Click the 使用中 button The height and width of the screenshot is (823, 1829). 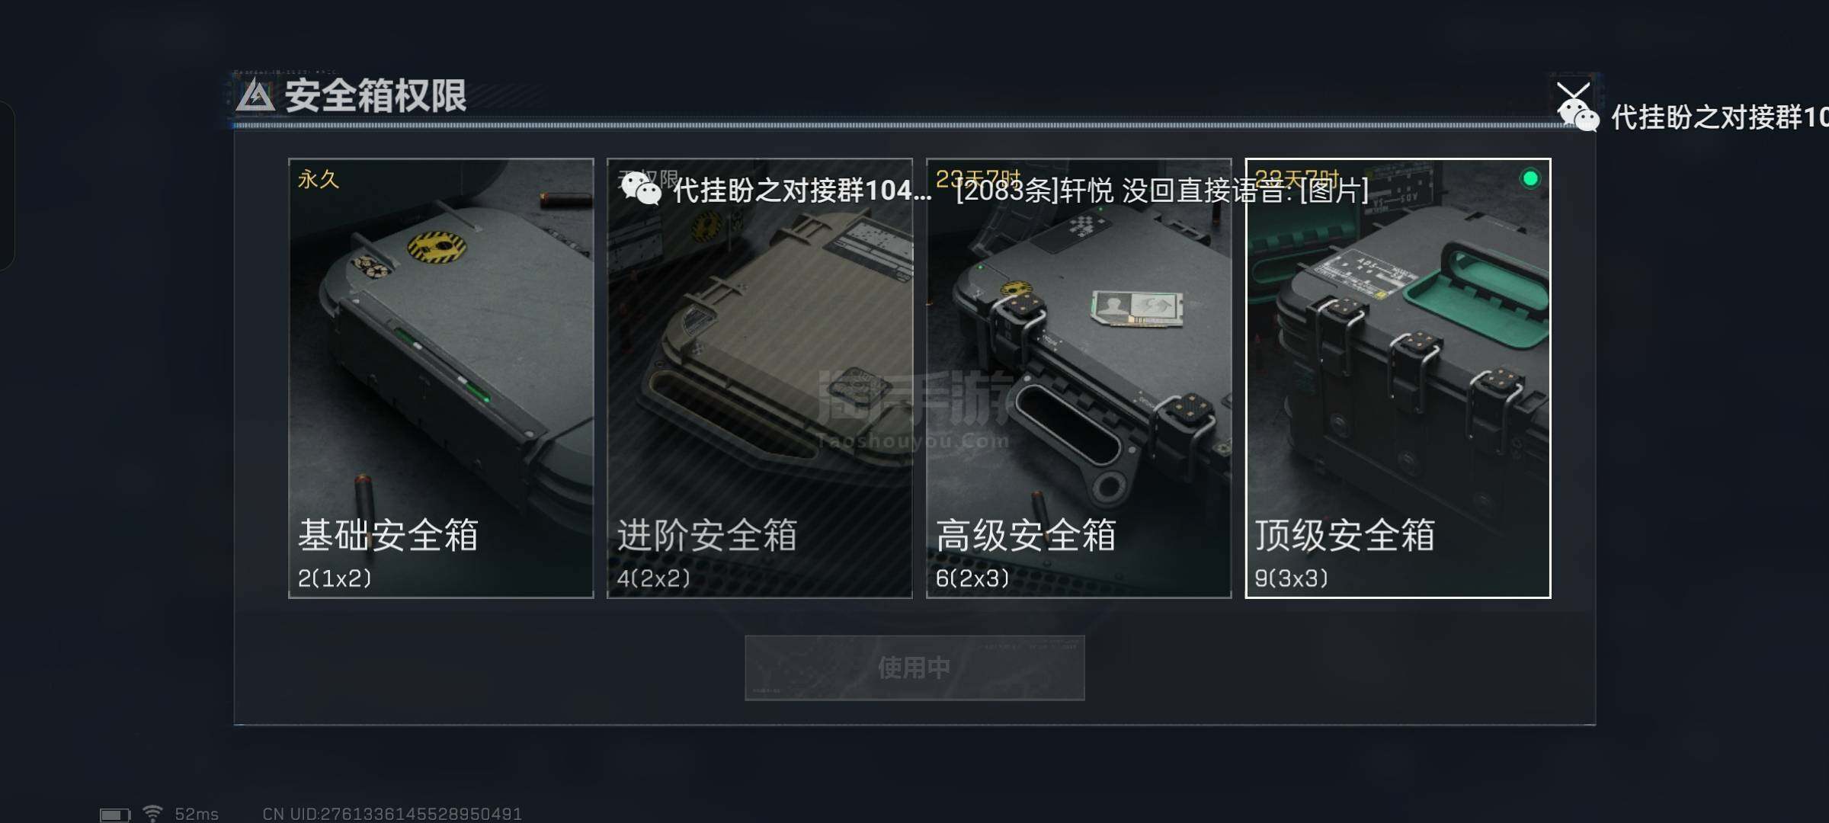coord(914,668)
